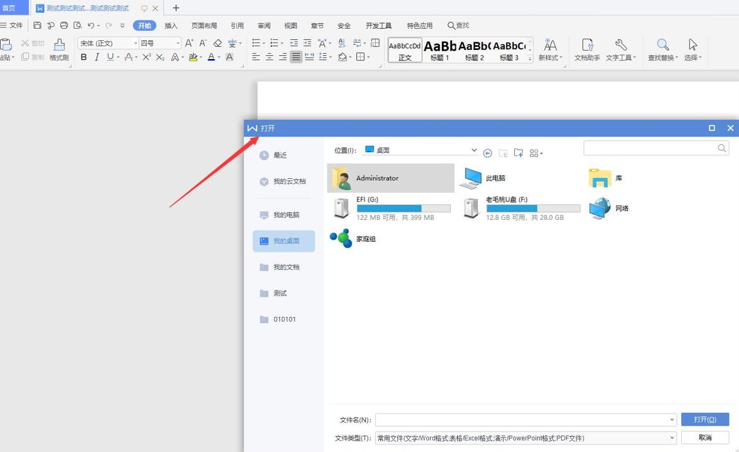Click the Save icon in quick access toolbar
The width and height of the screenshot is (739, 452).
coord(37,26)
